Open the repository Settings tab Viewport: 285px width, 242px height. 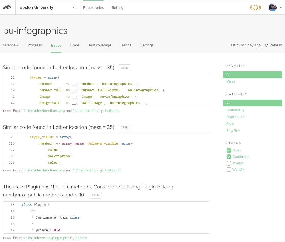click(x=147, y=45)
